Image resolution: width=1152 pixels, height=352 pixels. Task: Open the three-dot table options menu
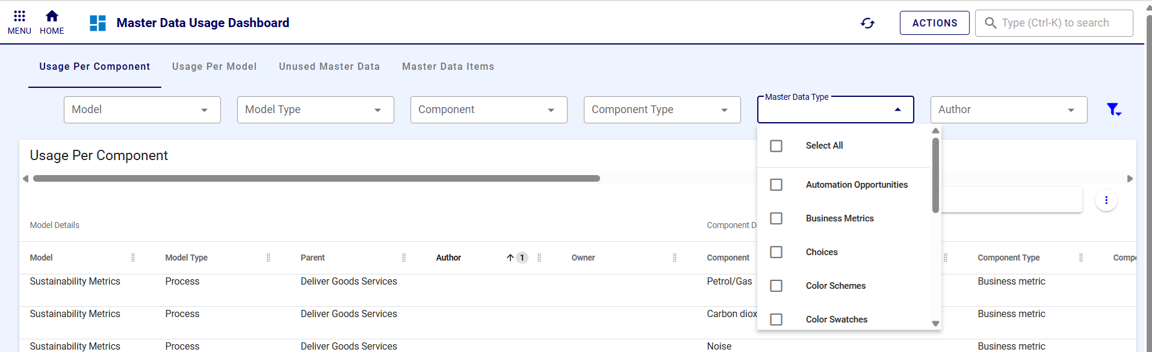(1106, 200)
